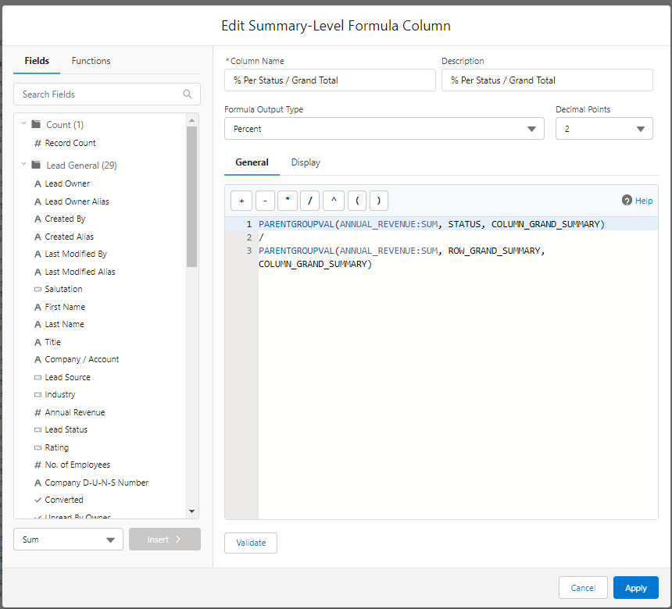Click the Lead General folder icon

pos(37,165)
